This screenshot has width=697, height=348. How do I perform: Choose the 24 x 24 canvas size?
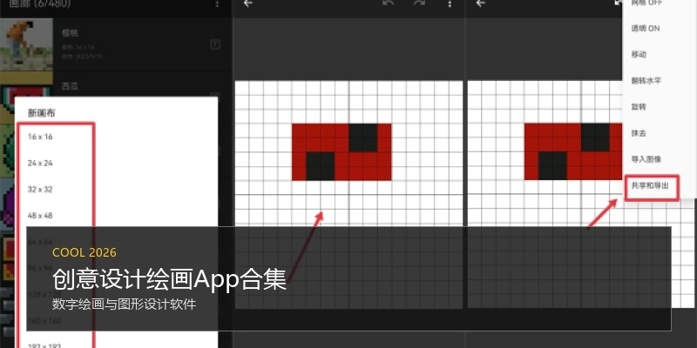(40, 163)
